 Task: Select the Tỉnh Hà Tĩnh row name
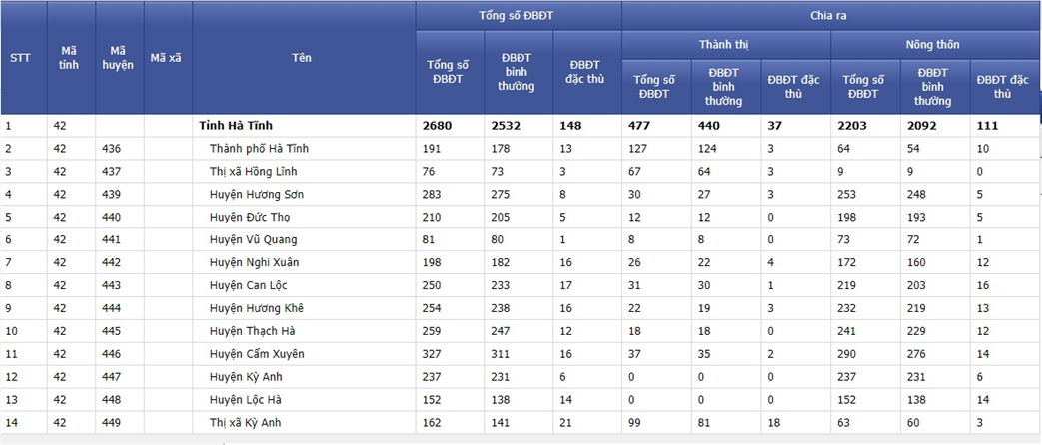(x=236, y=126)
